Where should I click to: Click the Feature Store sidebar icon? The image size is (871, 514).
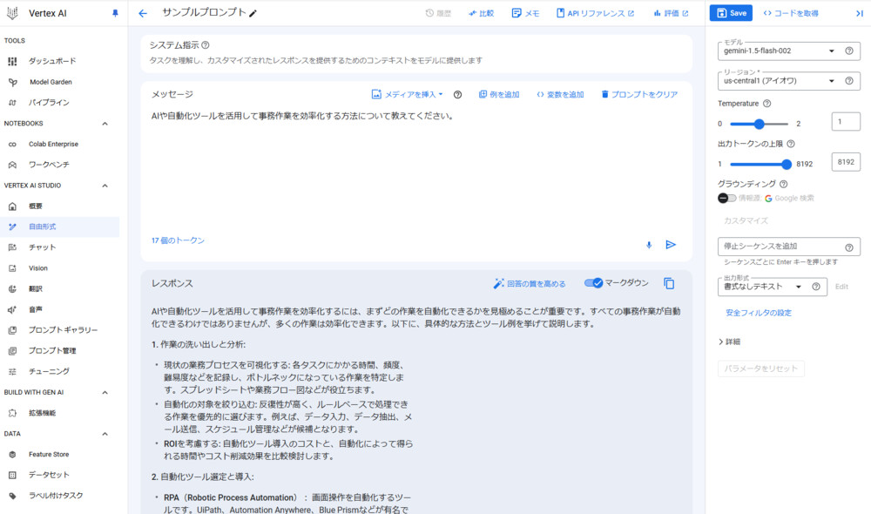tap(12, 455)
